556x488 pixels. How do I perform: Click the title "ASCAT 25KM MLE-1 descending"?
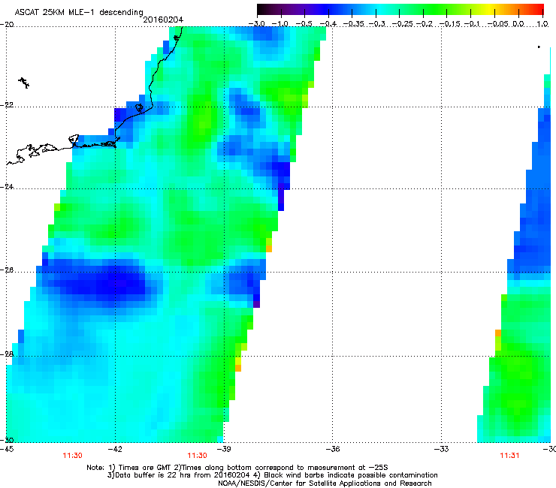[79, 13]
